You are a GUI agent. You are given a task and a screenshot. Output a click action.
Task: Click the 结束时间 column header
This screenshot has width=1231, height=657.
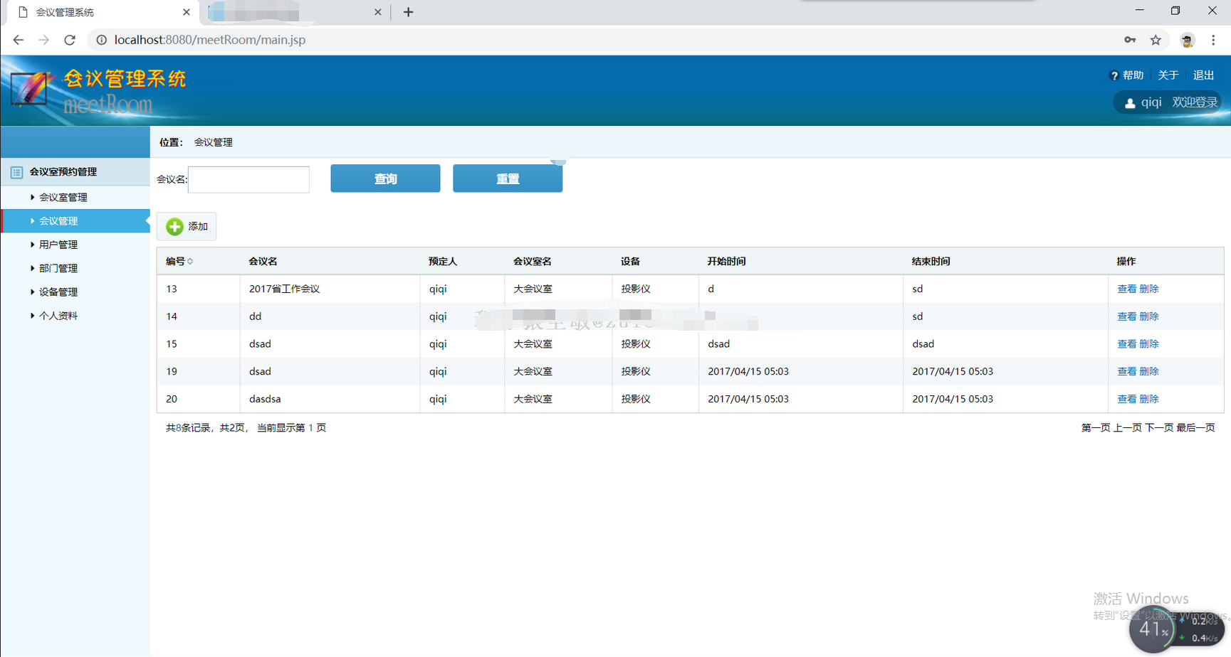pos(931,262)
